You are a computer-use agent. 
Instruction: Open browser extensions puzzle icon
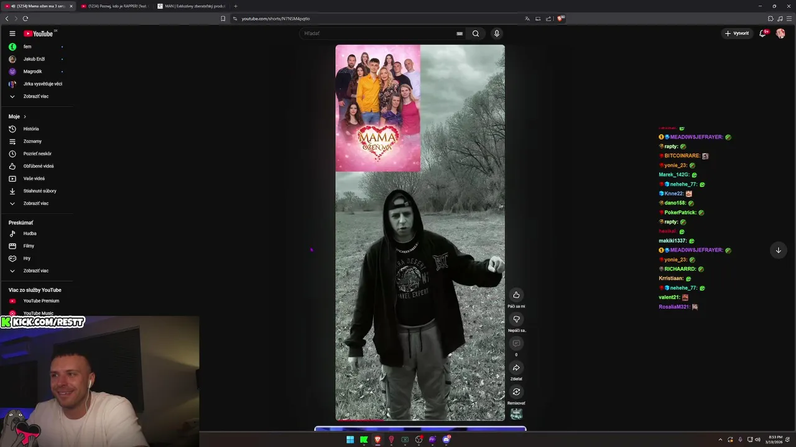pos(771,19)
